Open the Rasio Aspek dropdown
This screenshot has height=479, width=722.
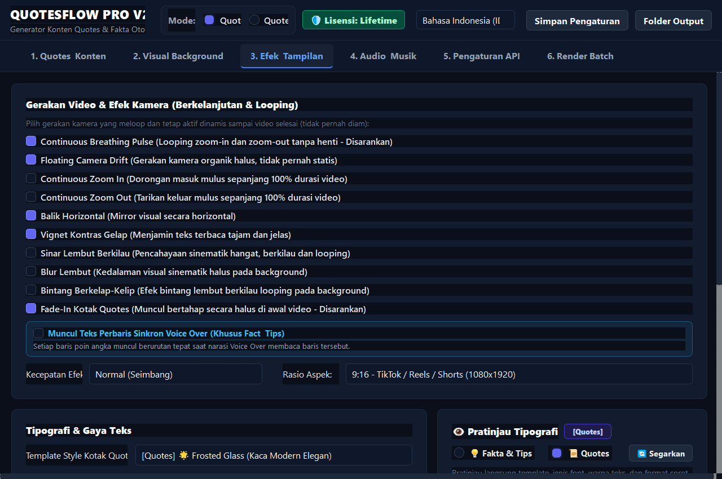(519, 374)
